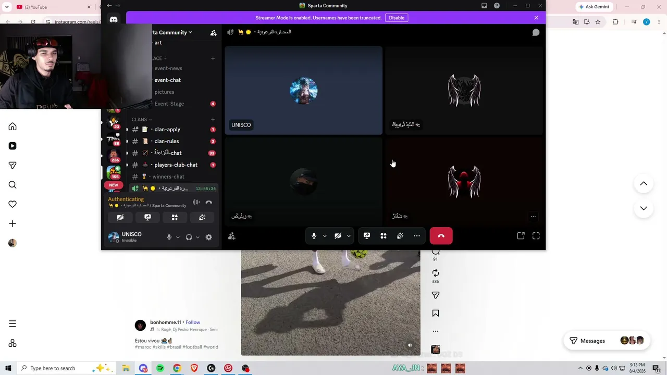667x375 pixels.
Task: Invite friends icon at call bottom-left
Action: (232, 236)
